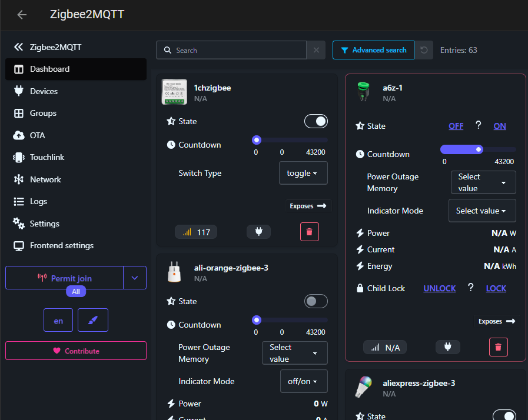Open the Devices page in sidebar
Viewport: 528px width, 420px height.
pos(44,91)
